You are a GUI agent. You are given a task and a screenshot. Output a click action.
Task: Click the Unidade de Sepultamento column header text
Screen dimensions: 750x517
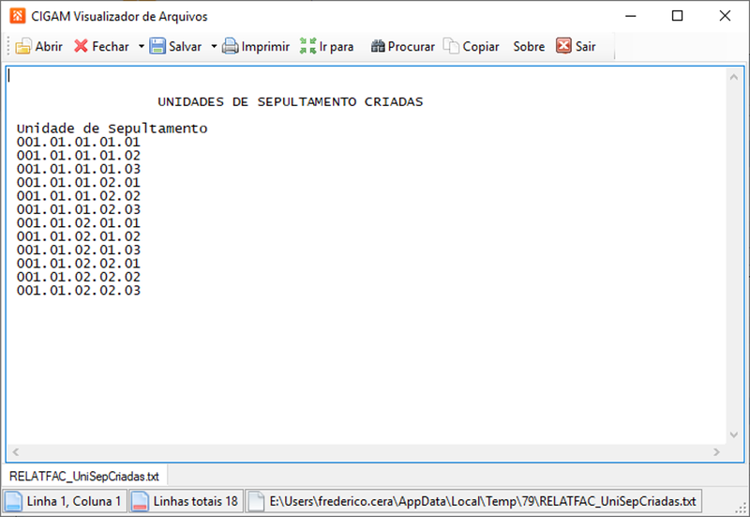click(112, 129)
